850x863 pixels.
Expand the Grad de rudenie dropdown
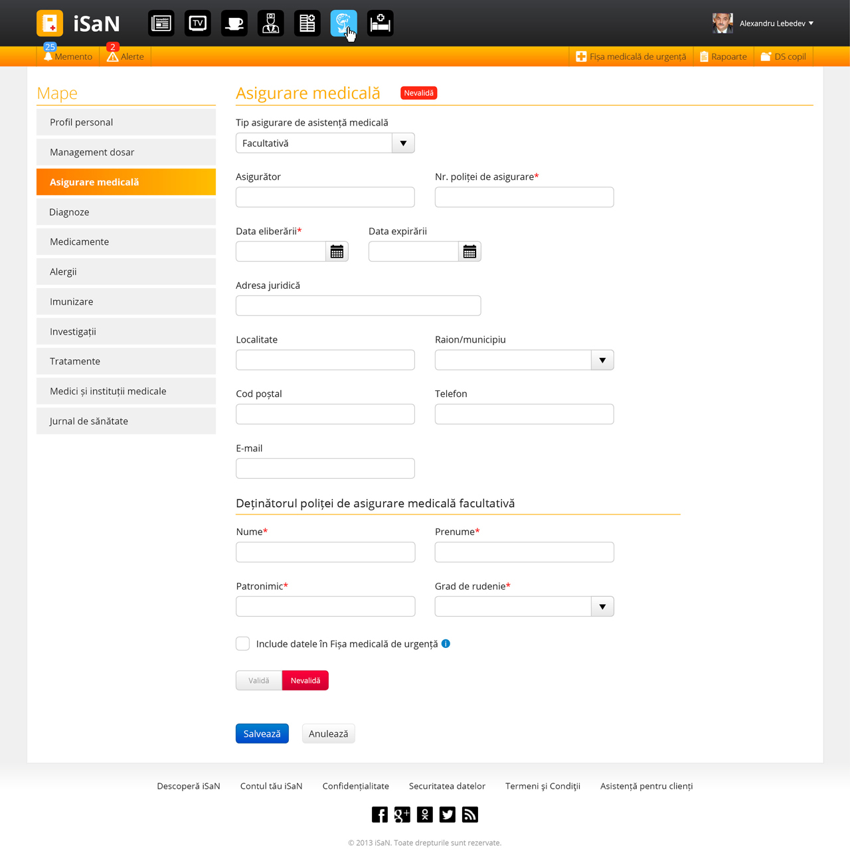[602, 607]
